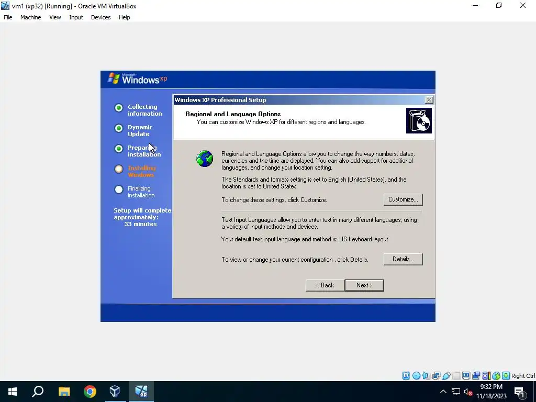
Task: Open File Explorer from the taskbar
Action: click(64, 392)
